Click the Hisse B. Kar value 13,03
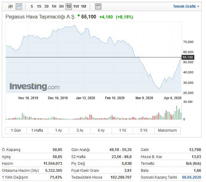The height and width of the screenshot is (182, 206). tap(196, 157)
